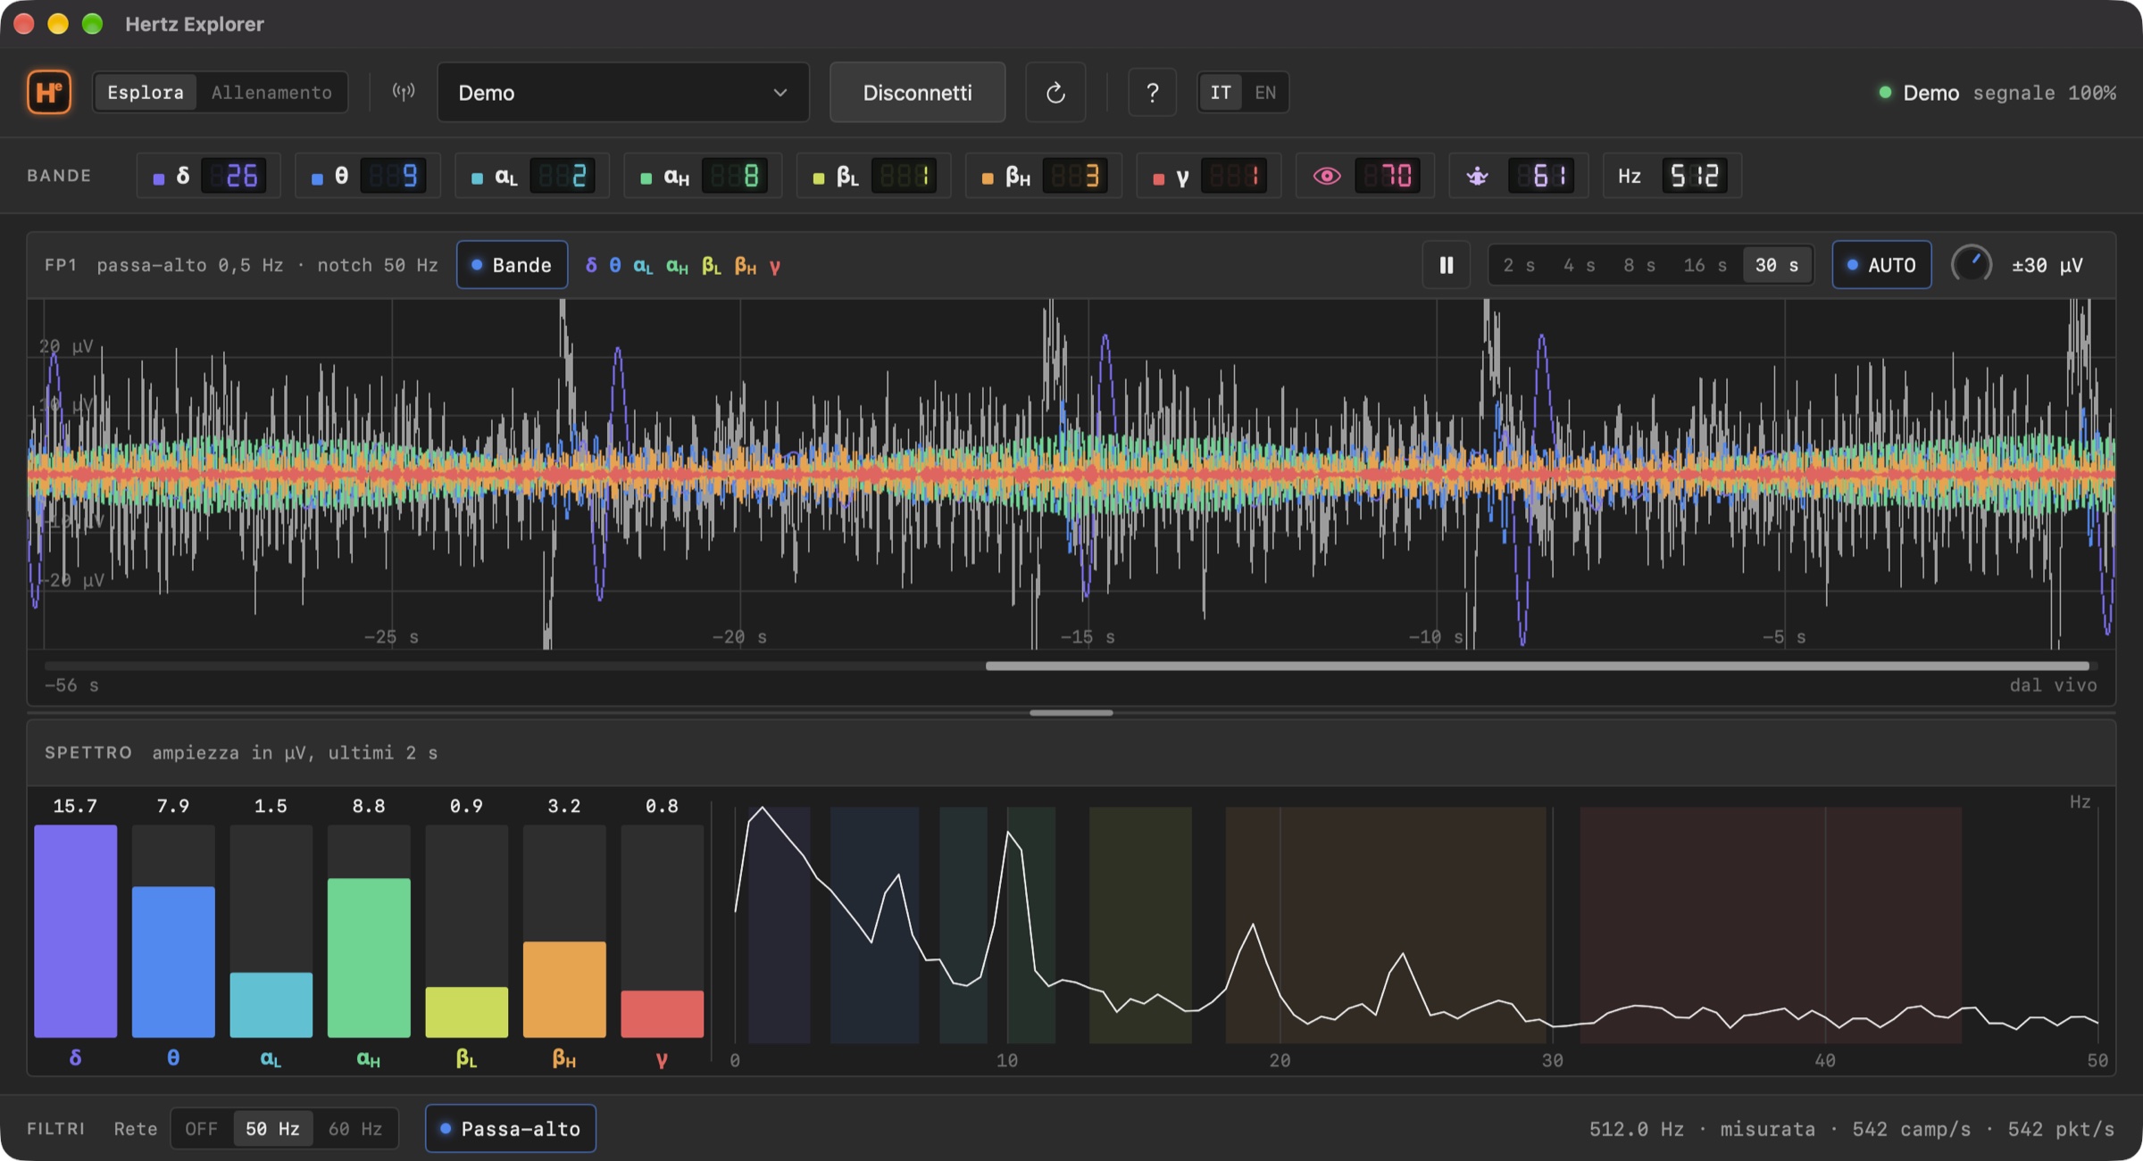Click the green high alpha spectrum bar

pyautogui.click(x=369, y=958)
